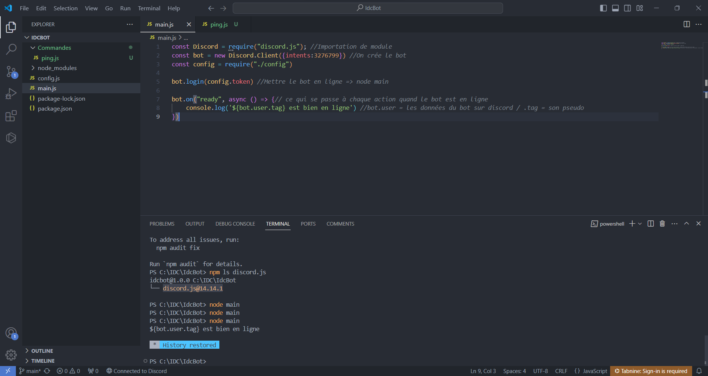Open the Source Control view
Viewport: 708px width, 376px height.
[11, 72]
